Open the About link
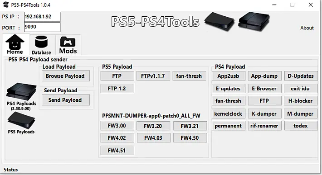 tap(307, 28)
